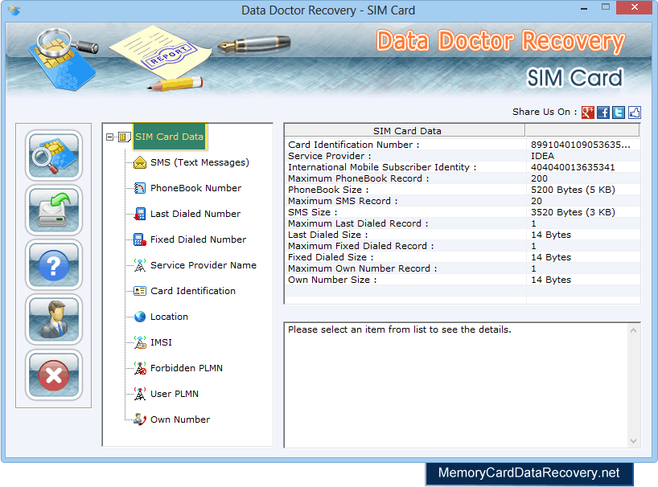
Task: Click the Service Provider Name tower icon
Action: pos(140,265)
